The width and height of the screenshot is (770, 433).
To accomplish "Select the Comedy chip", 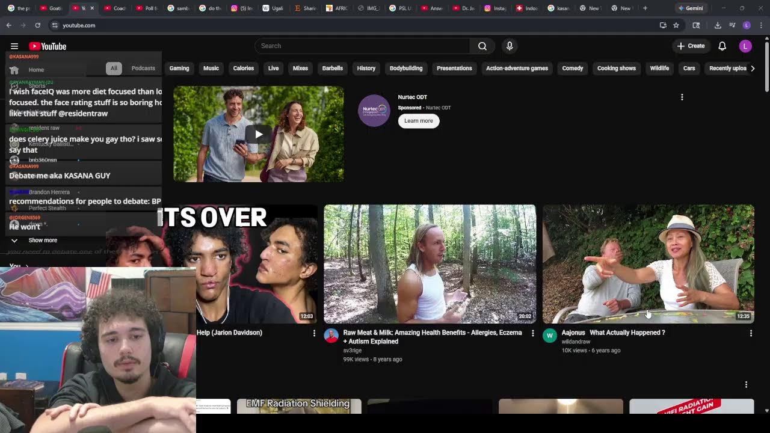I will (573, 69).
